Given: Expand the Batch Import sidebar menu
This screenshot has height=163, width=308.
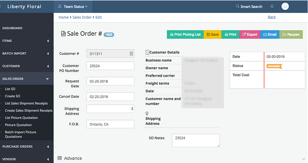Looking at the screenshot, I should click(48, 54).
